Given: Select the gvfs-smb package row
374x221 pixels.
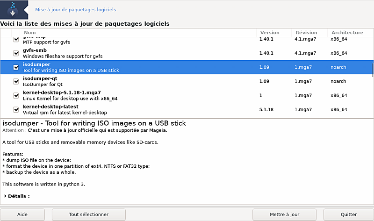Looking at the screenshot, I should pos(140,53).
